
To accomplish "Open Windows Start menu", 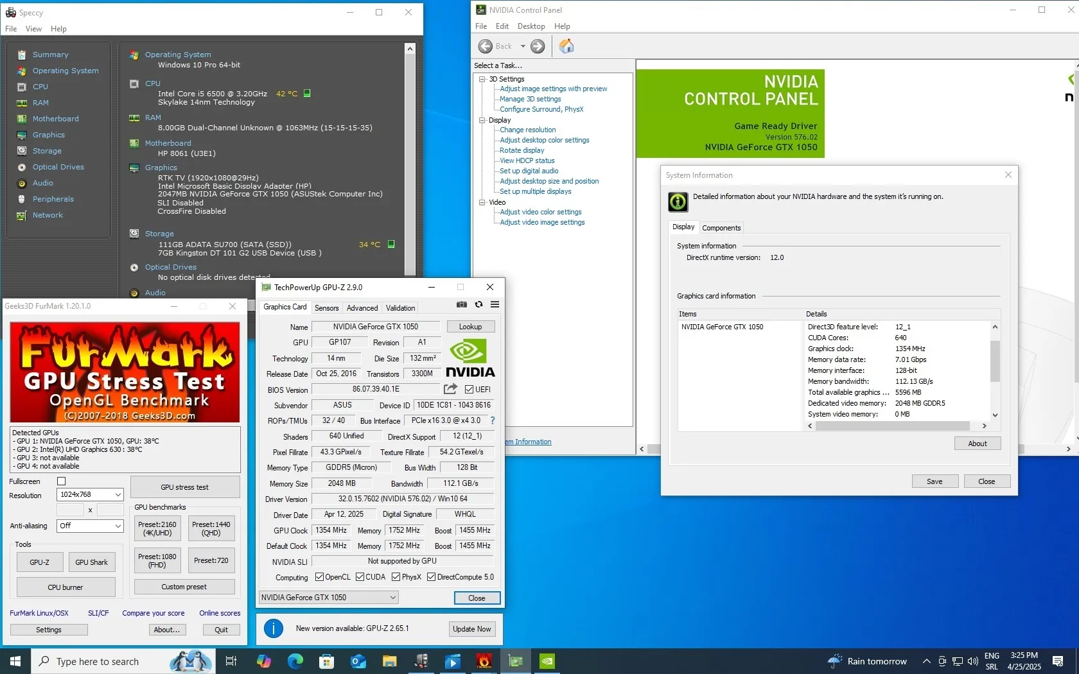I will coord(15,661).
